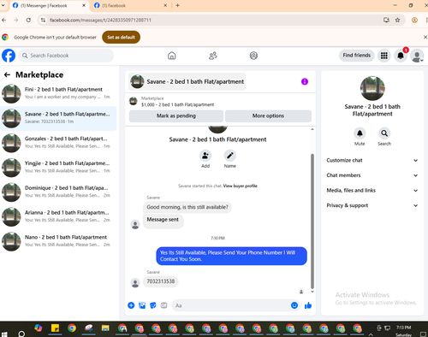Open the Arianna conversation
Image resolution: width=428 pixels, height=337 pixels.
58,216
